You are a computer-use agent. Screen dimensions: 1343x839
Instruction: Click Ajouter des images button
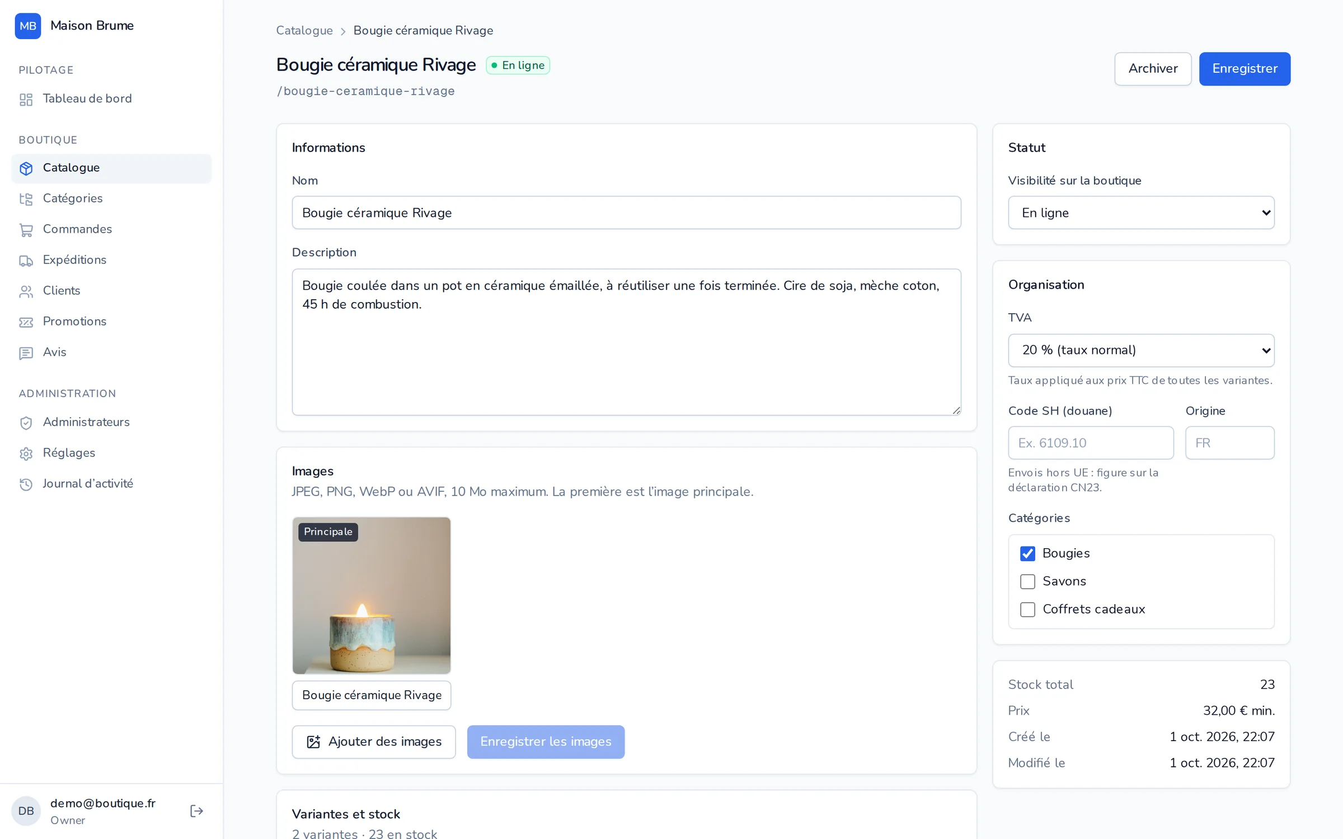[374, 742]
